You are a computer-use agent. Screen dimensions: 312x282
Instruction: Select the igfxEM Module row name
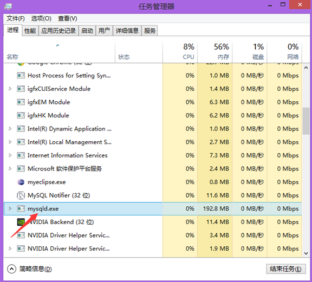tap(49, 102)
